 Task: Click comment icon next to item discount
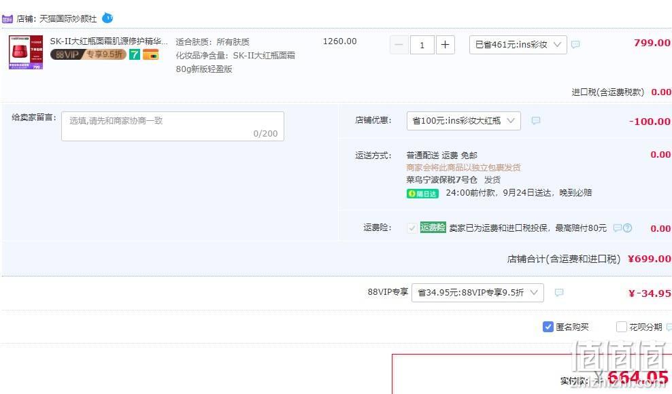point(575,45)
